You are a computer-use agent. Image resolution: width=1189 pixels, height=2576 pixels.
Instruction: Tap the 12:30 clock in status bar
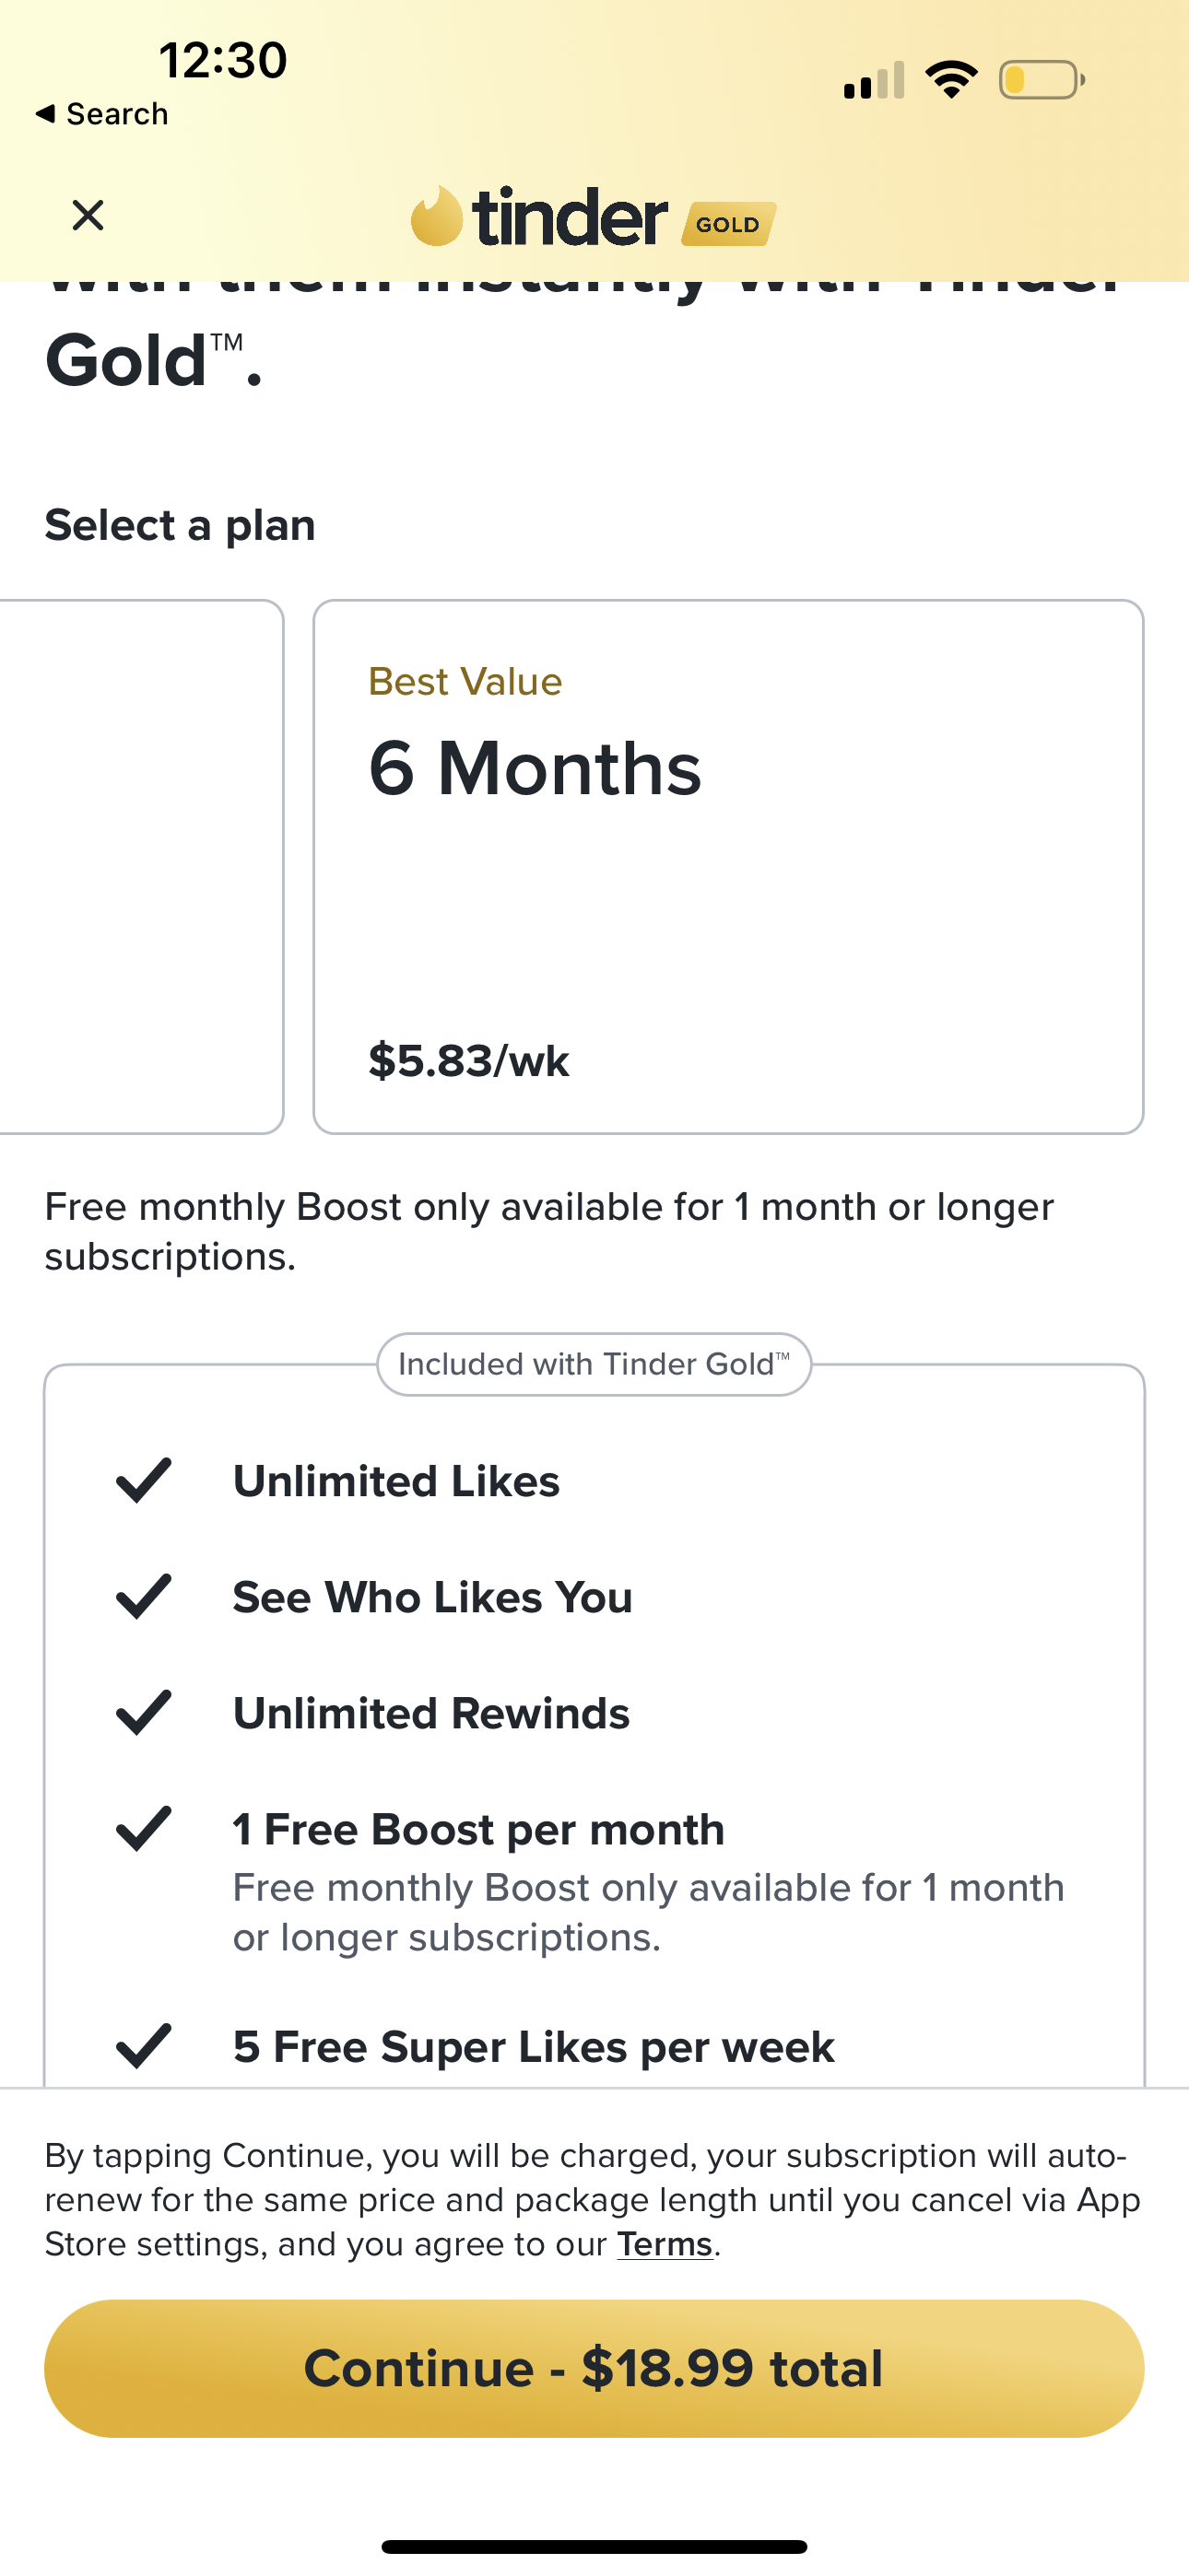[222, 60]
